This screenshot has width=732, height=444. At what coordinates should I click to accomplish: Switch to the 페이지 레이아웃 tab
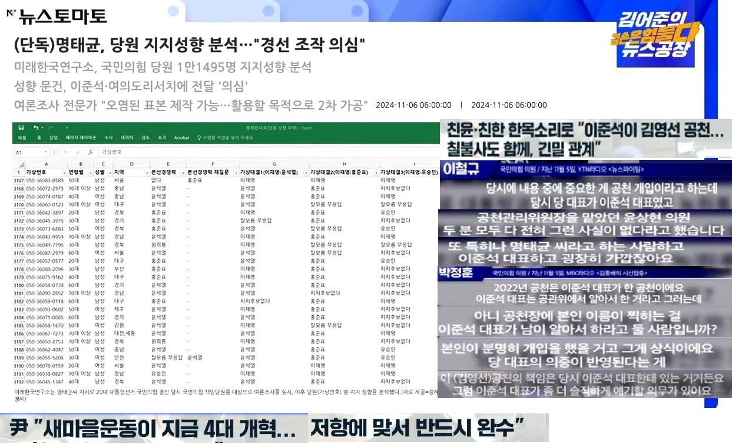(81, 138)
